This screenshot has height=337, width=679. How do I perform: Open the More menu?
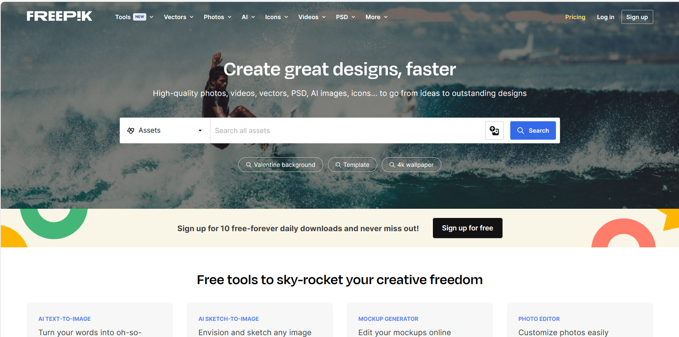pyautogui.click(x=376, y=17)
